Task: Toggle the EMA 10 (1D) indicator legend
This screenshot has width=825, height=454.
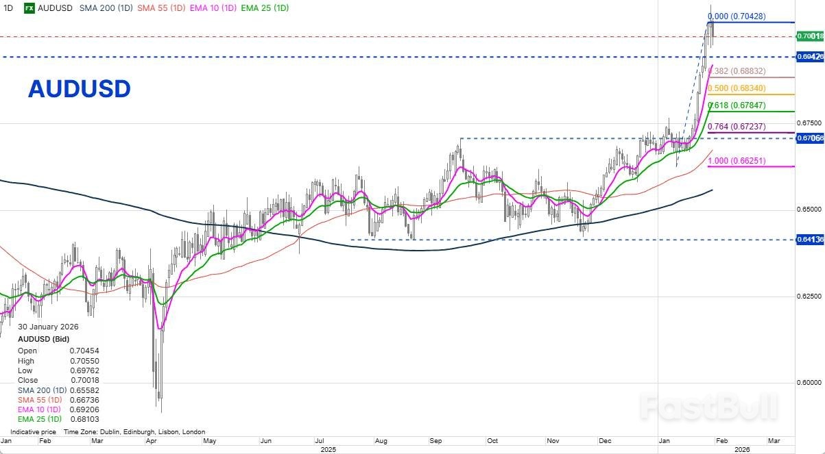Action: 213,8
